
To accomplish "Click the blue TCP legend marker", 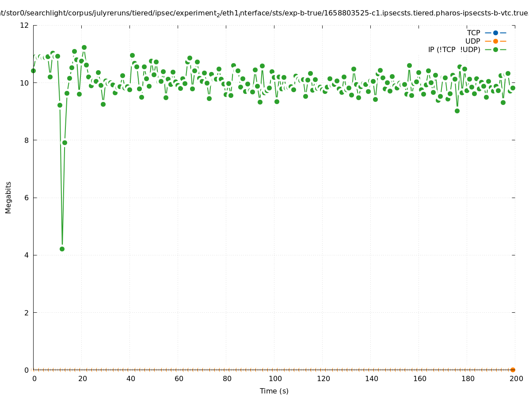I will pos(495,33).
